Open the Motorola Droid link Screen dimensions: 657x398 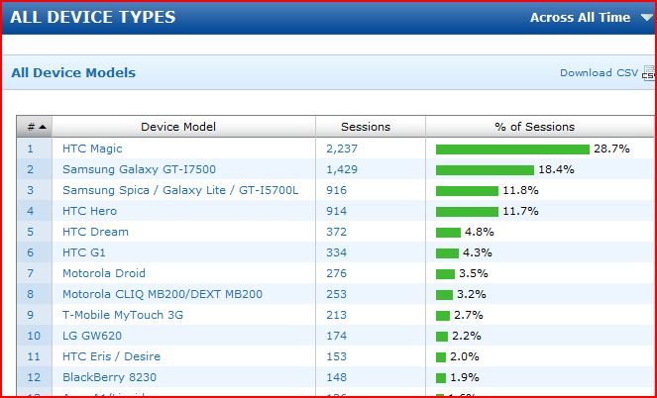[104, 273]
